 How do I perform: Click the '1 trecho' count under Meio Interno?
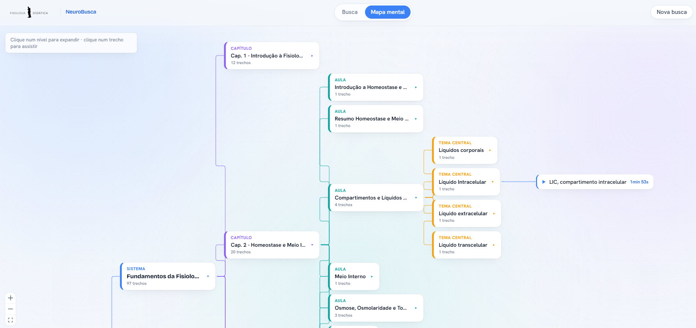coord(342,284)
